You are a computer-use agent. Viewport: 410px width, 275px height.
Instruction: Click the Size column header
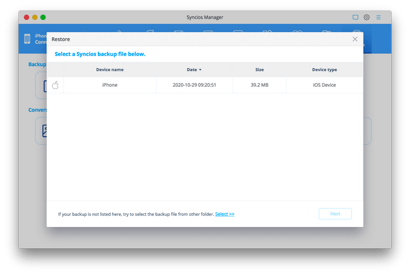259,70
